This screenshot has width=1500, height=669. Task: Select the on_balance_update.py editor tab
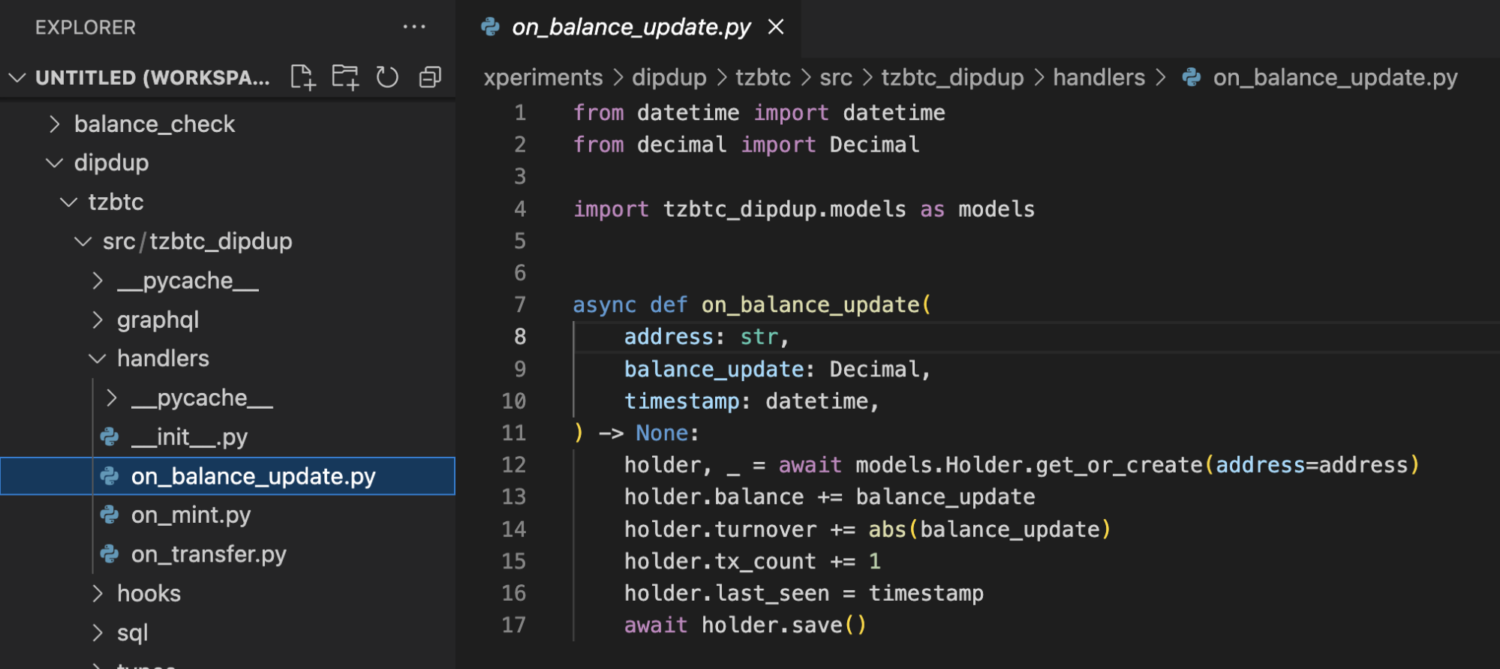(630, 27)
